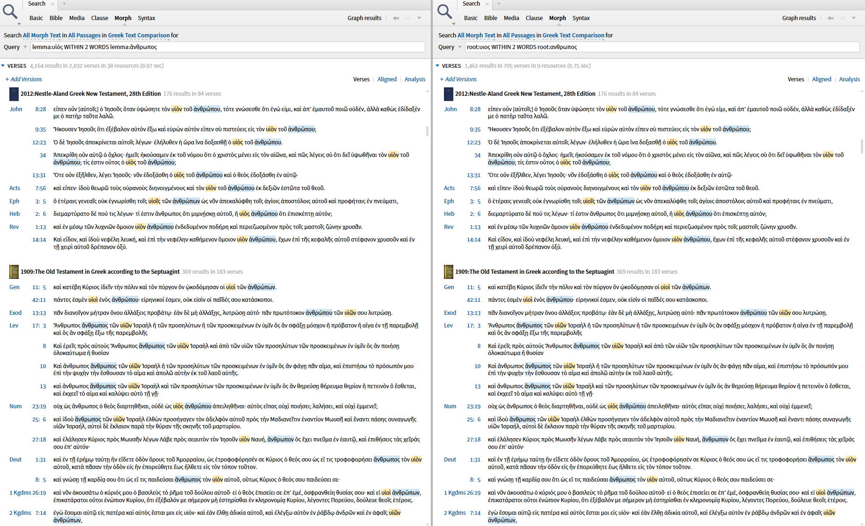This screenshot has height=526, width=865.
Task: Open the Query dropdown in right panel
Action: [459, 47]
